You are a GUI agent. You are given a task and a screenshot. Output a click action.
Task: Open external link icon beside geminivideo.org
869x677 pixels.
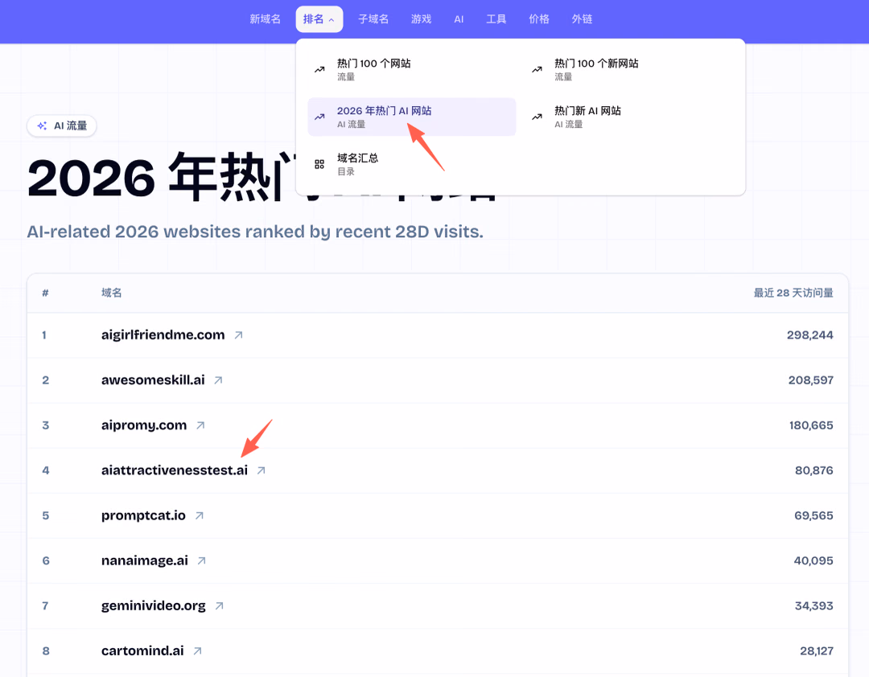(220, 606)
